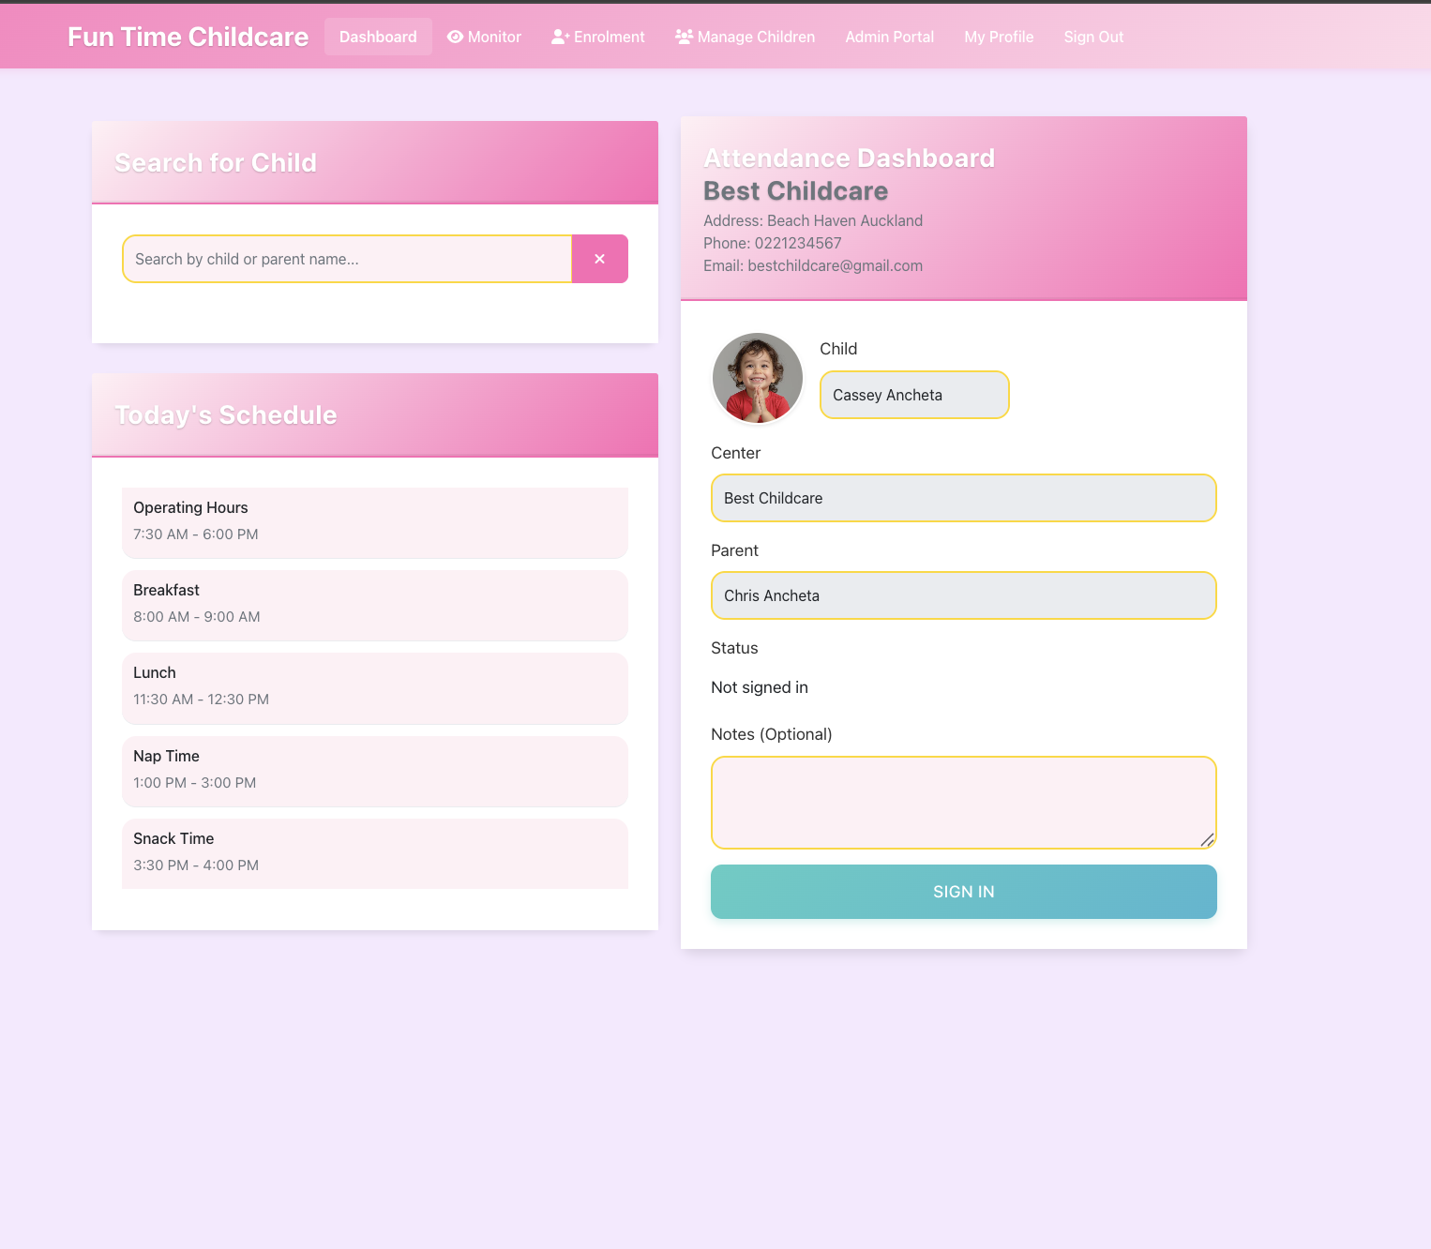Click the group icon beside Manage Children
This screenshot has width=1431, height=1249.
pos(684,37)
